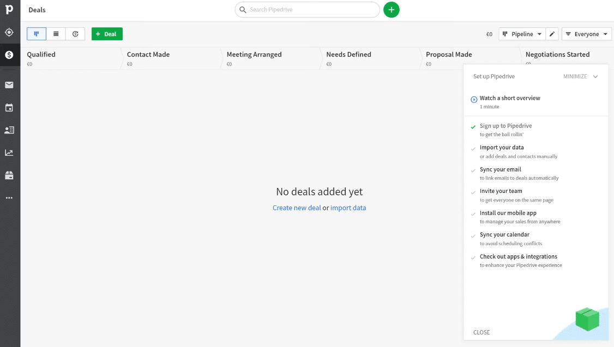Click MINIMIZE in setup panel

click(575, 77)
